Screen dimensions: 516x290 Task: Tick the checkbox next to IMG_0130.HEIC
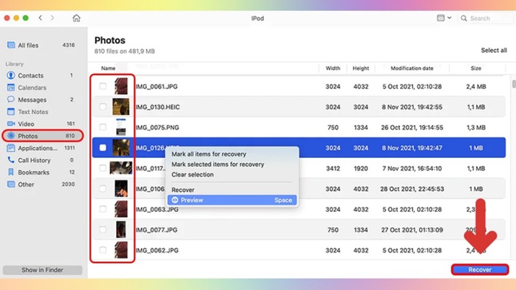103,106
